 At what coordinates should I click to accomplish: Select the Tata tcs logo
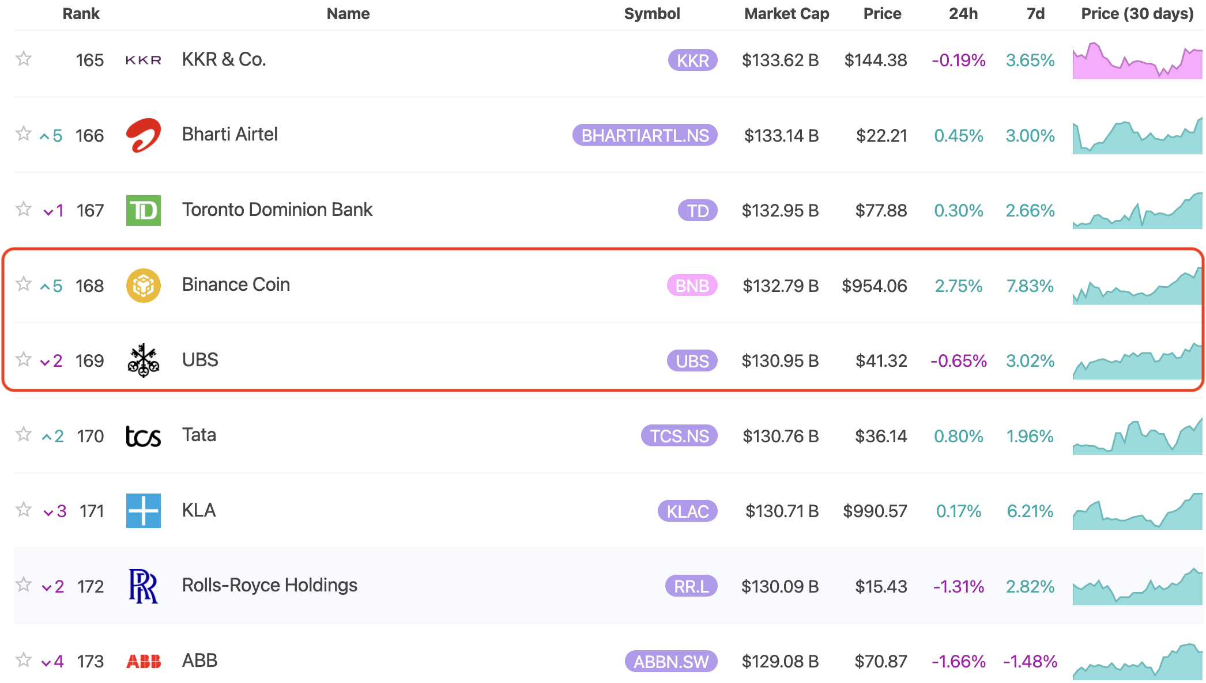point(143,436)
